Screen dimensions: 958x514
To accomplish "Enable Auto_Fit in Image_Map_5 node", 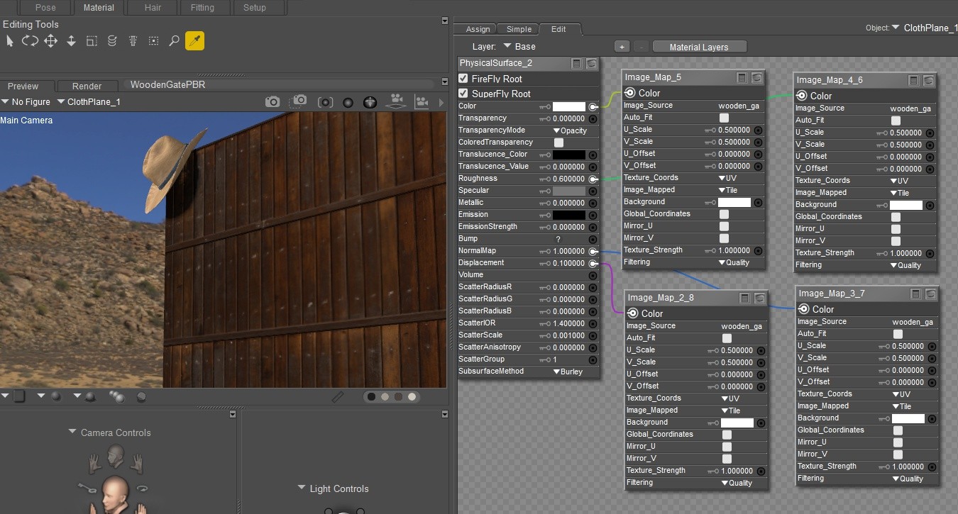I will pyautogui.click(x=724, y=118).
